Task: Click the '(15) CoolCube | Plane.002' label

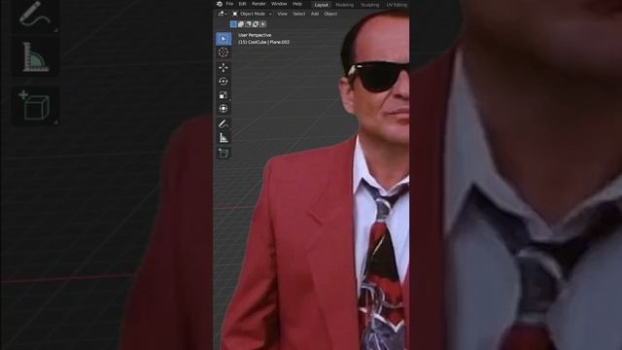Action: pos(263,42)
